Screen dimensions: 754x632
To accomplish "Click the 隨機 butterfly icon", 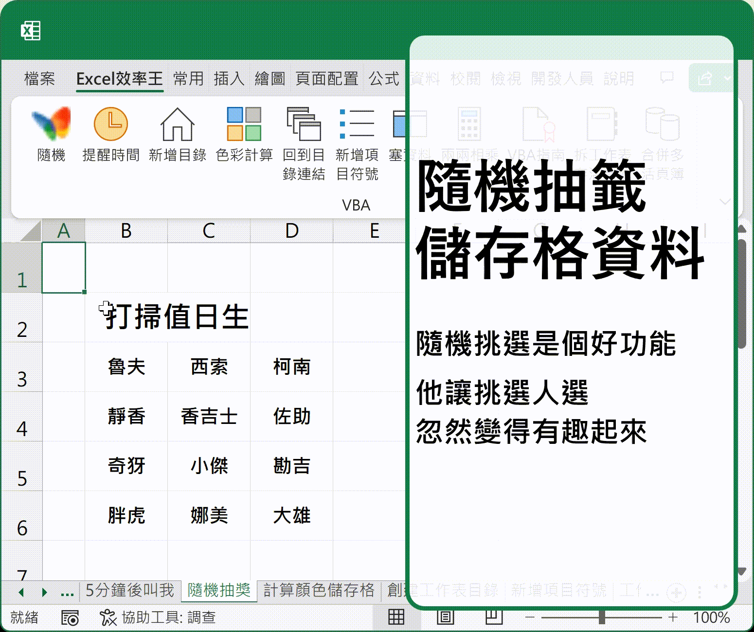I will [51, 124].
